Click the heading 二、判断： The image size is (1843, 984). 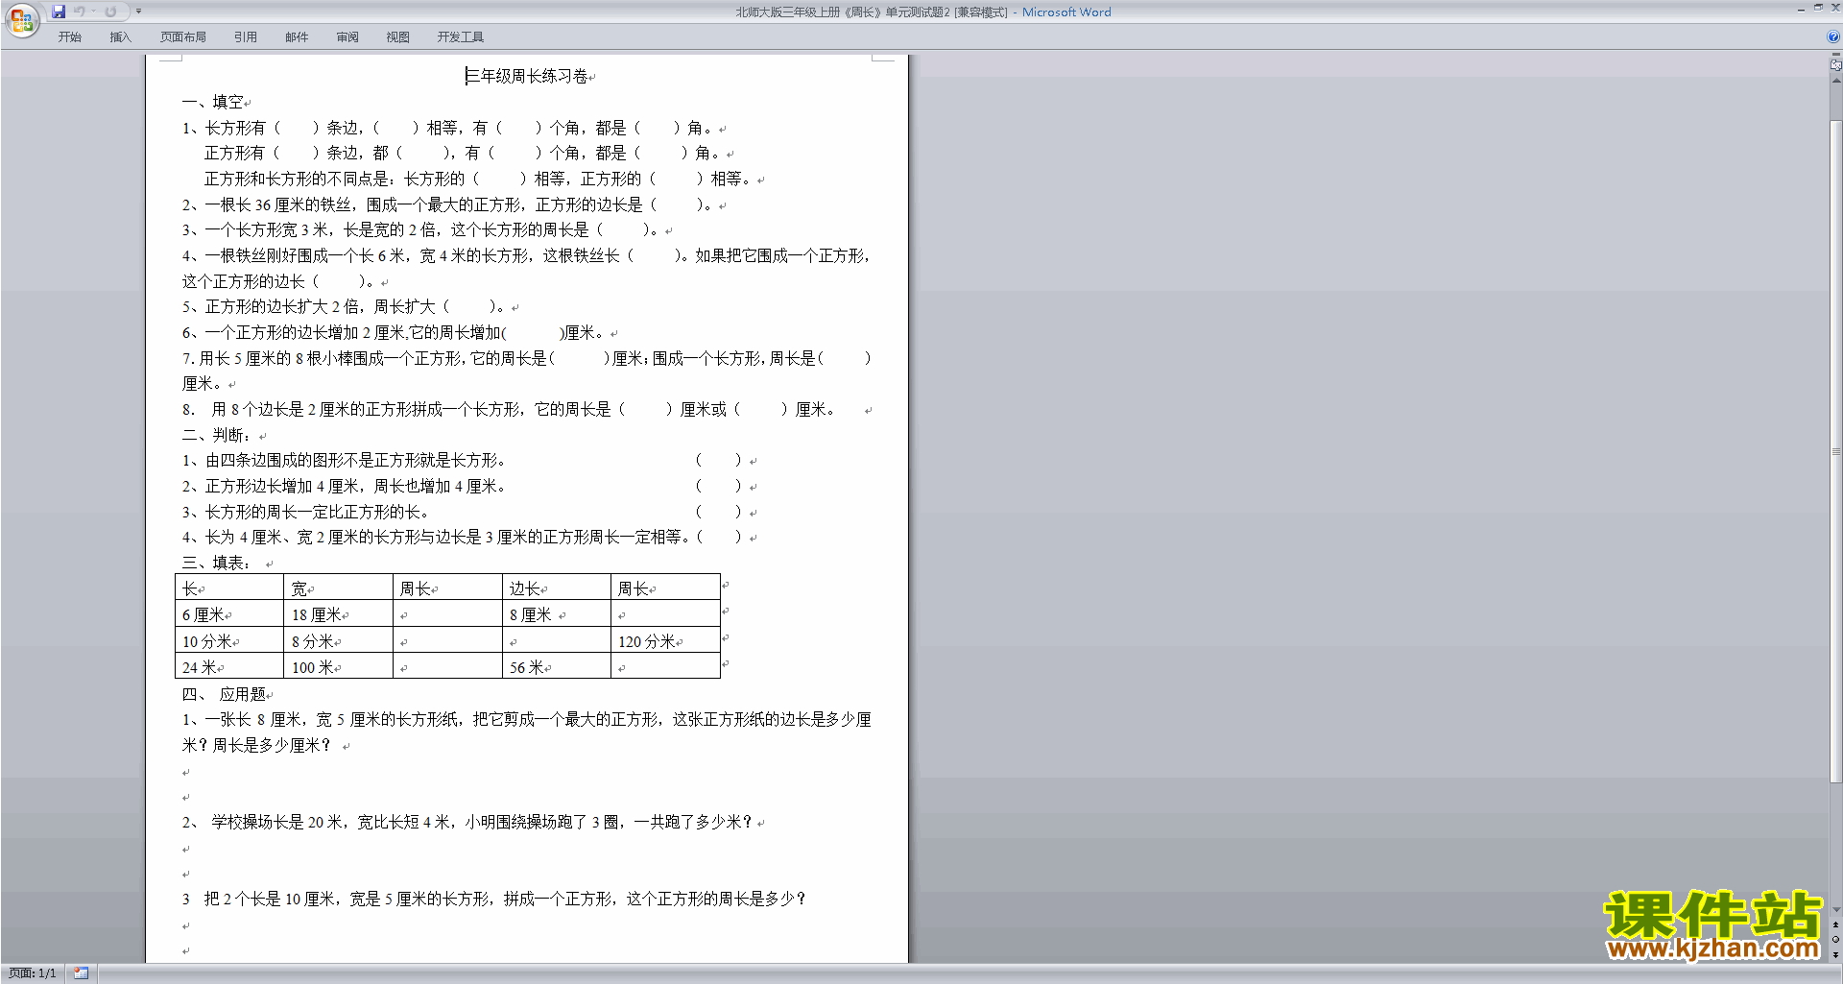(x=217, y=435)
